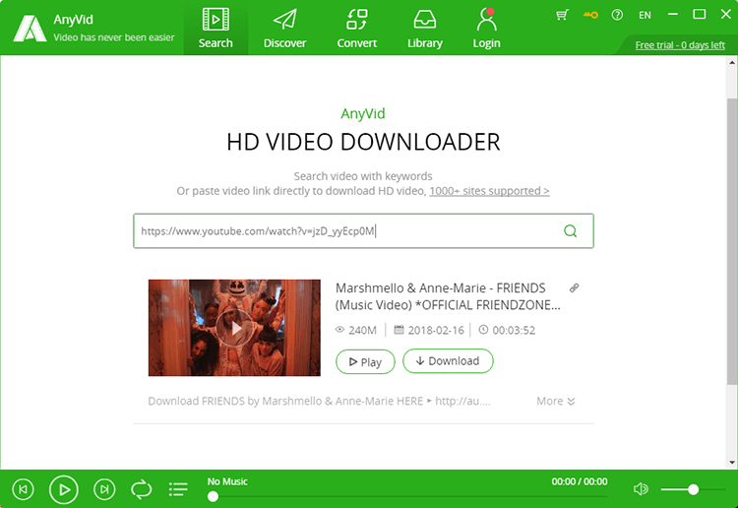Open the Convert tab
This screenshot has width=738, height=508.
357,28
